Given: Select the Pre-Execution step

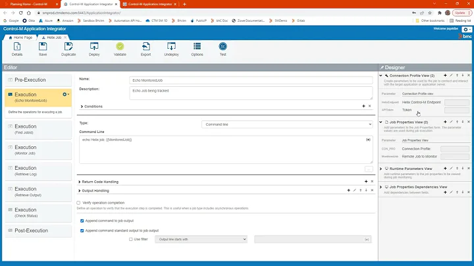Looking at the screenshot, I should coord(38,80).
